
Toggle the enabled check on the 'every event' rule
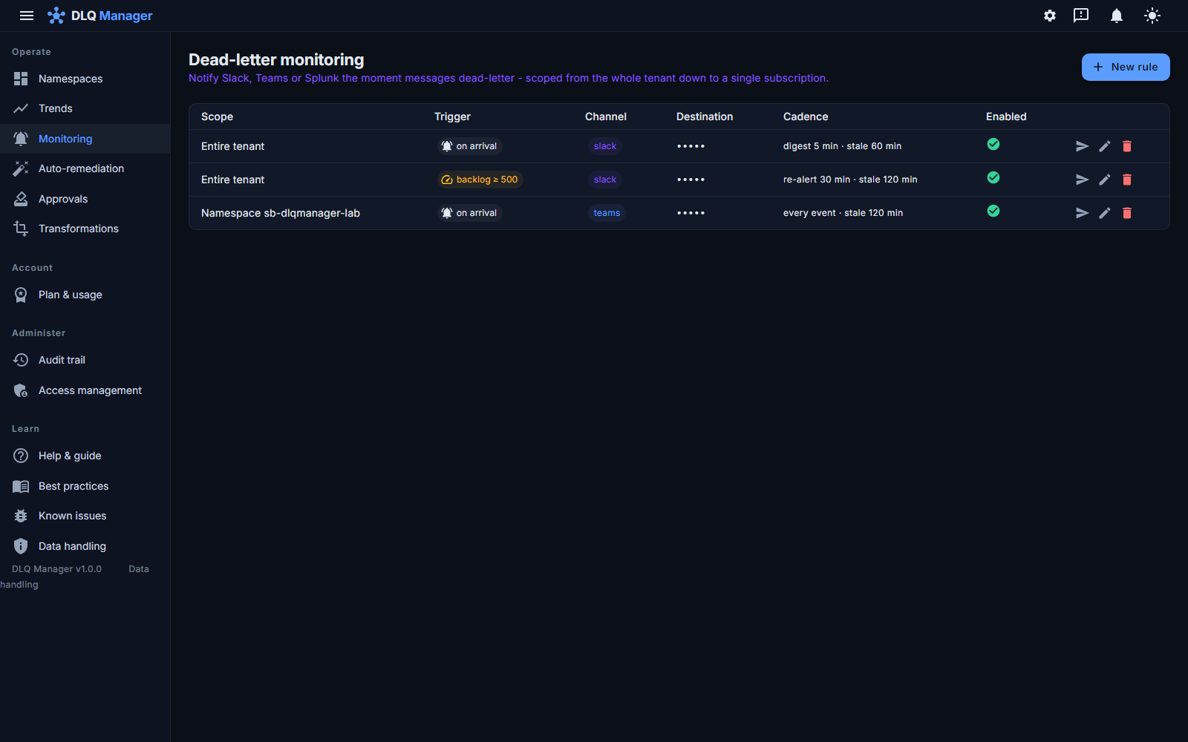click(x=993, y=211)
